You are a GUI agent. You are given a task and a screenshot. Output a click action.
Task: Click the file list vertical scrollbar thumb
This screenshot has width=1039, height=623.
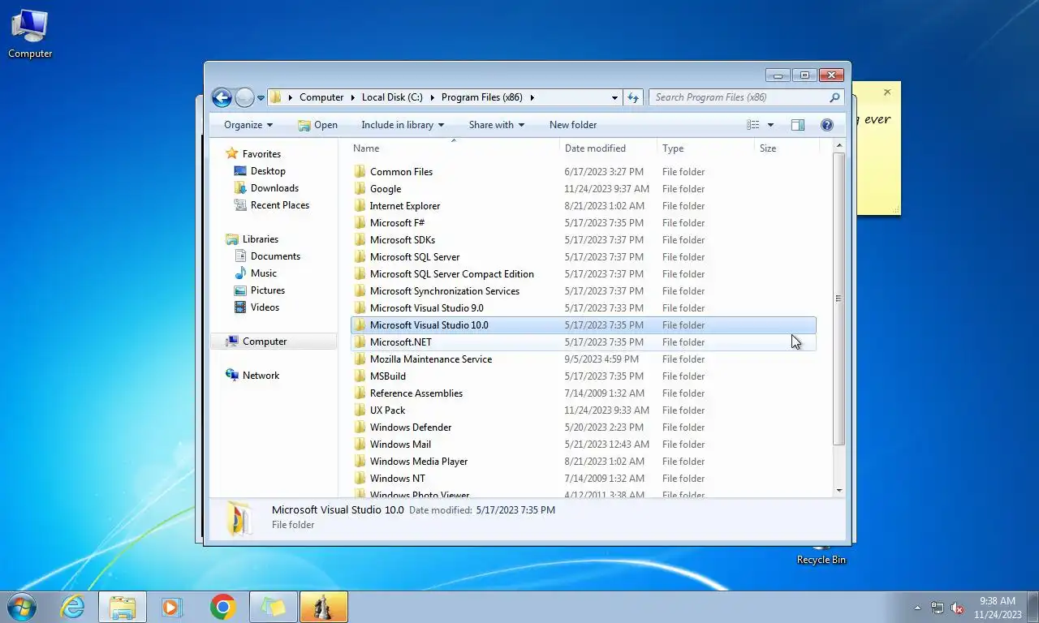839,299
